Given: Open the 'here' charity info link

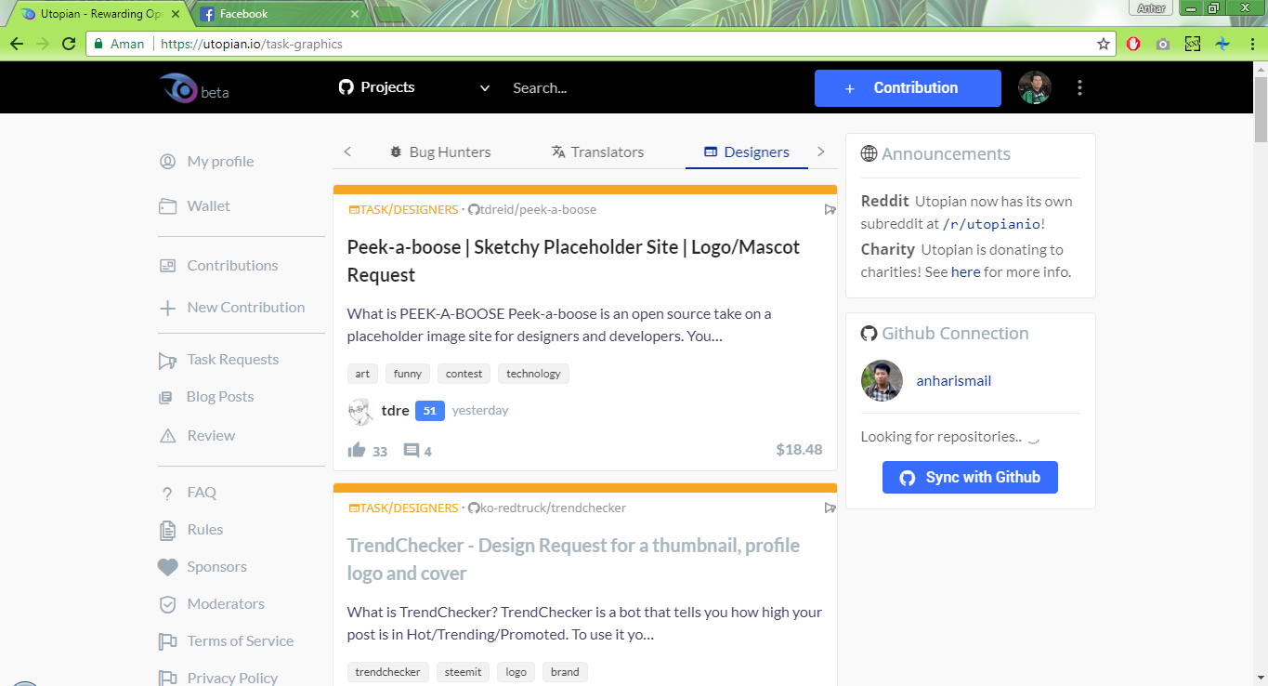Looking at the screenshot, I should pyautogui.click(x=965, y=272).
